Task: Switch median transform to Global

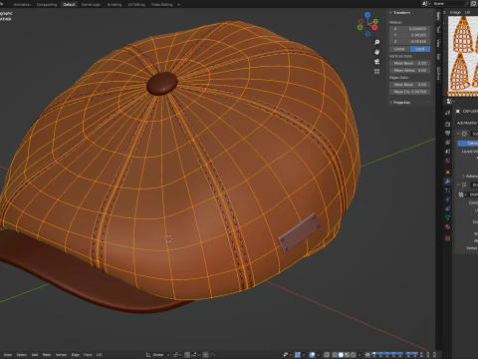Action: (399, 49)
